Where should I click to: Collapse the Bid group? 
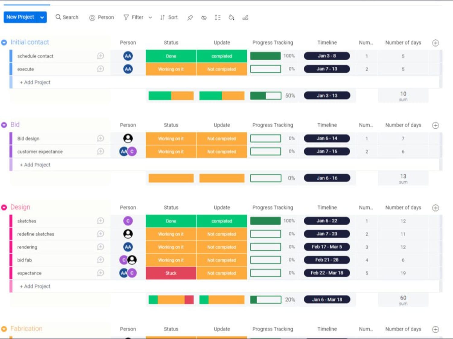tap(4, 125)
